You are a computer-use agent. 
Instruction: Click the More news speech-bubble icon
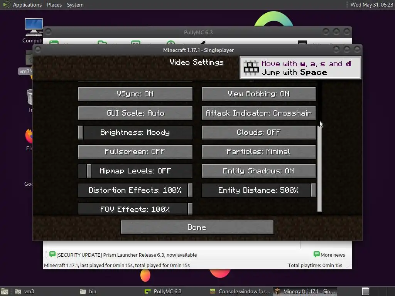[x=316, y=254]
